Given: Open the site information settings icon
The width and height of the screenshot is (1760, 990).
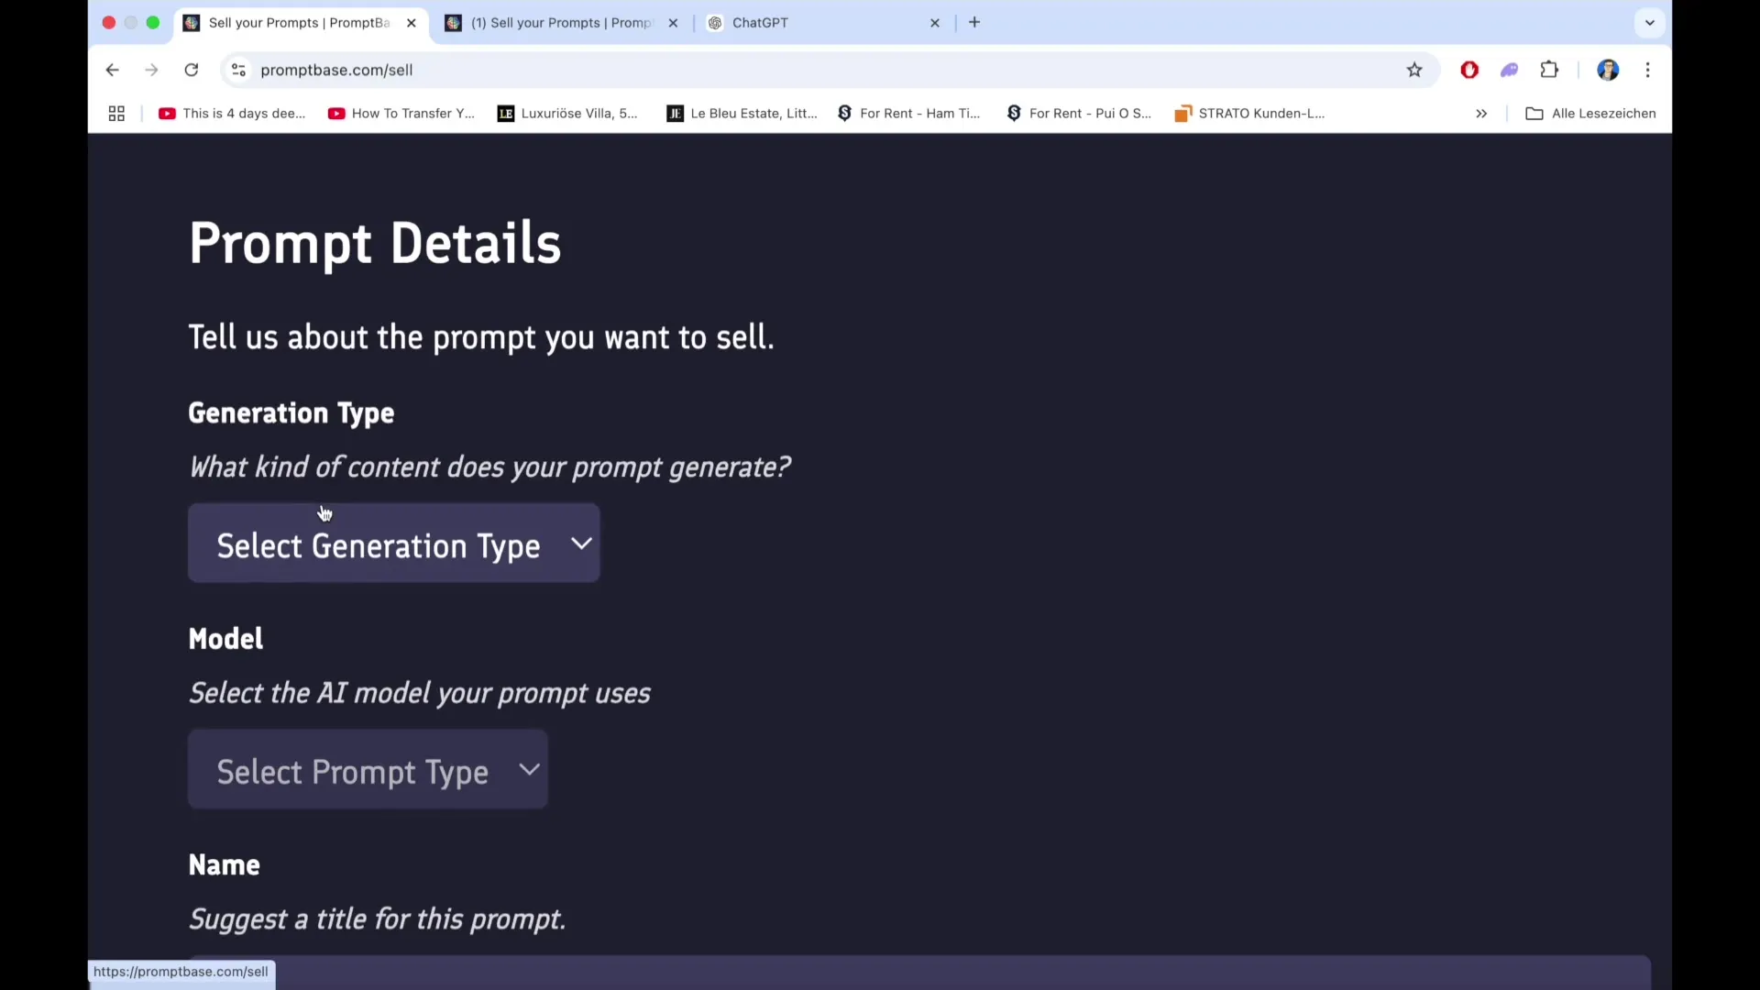Looking at the screenshot, I should (238, 70).
